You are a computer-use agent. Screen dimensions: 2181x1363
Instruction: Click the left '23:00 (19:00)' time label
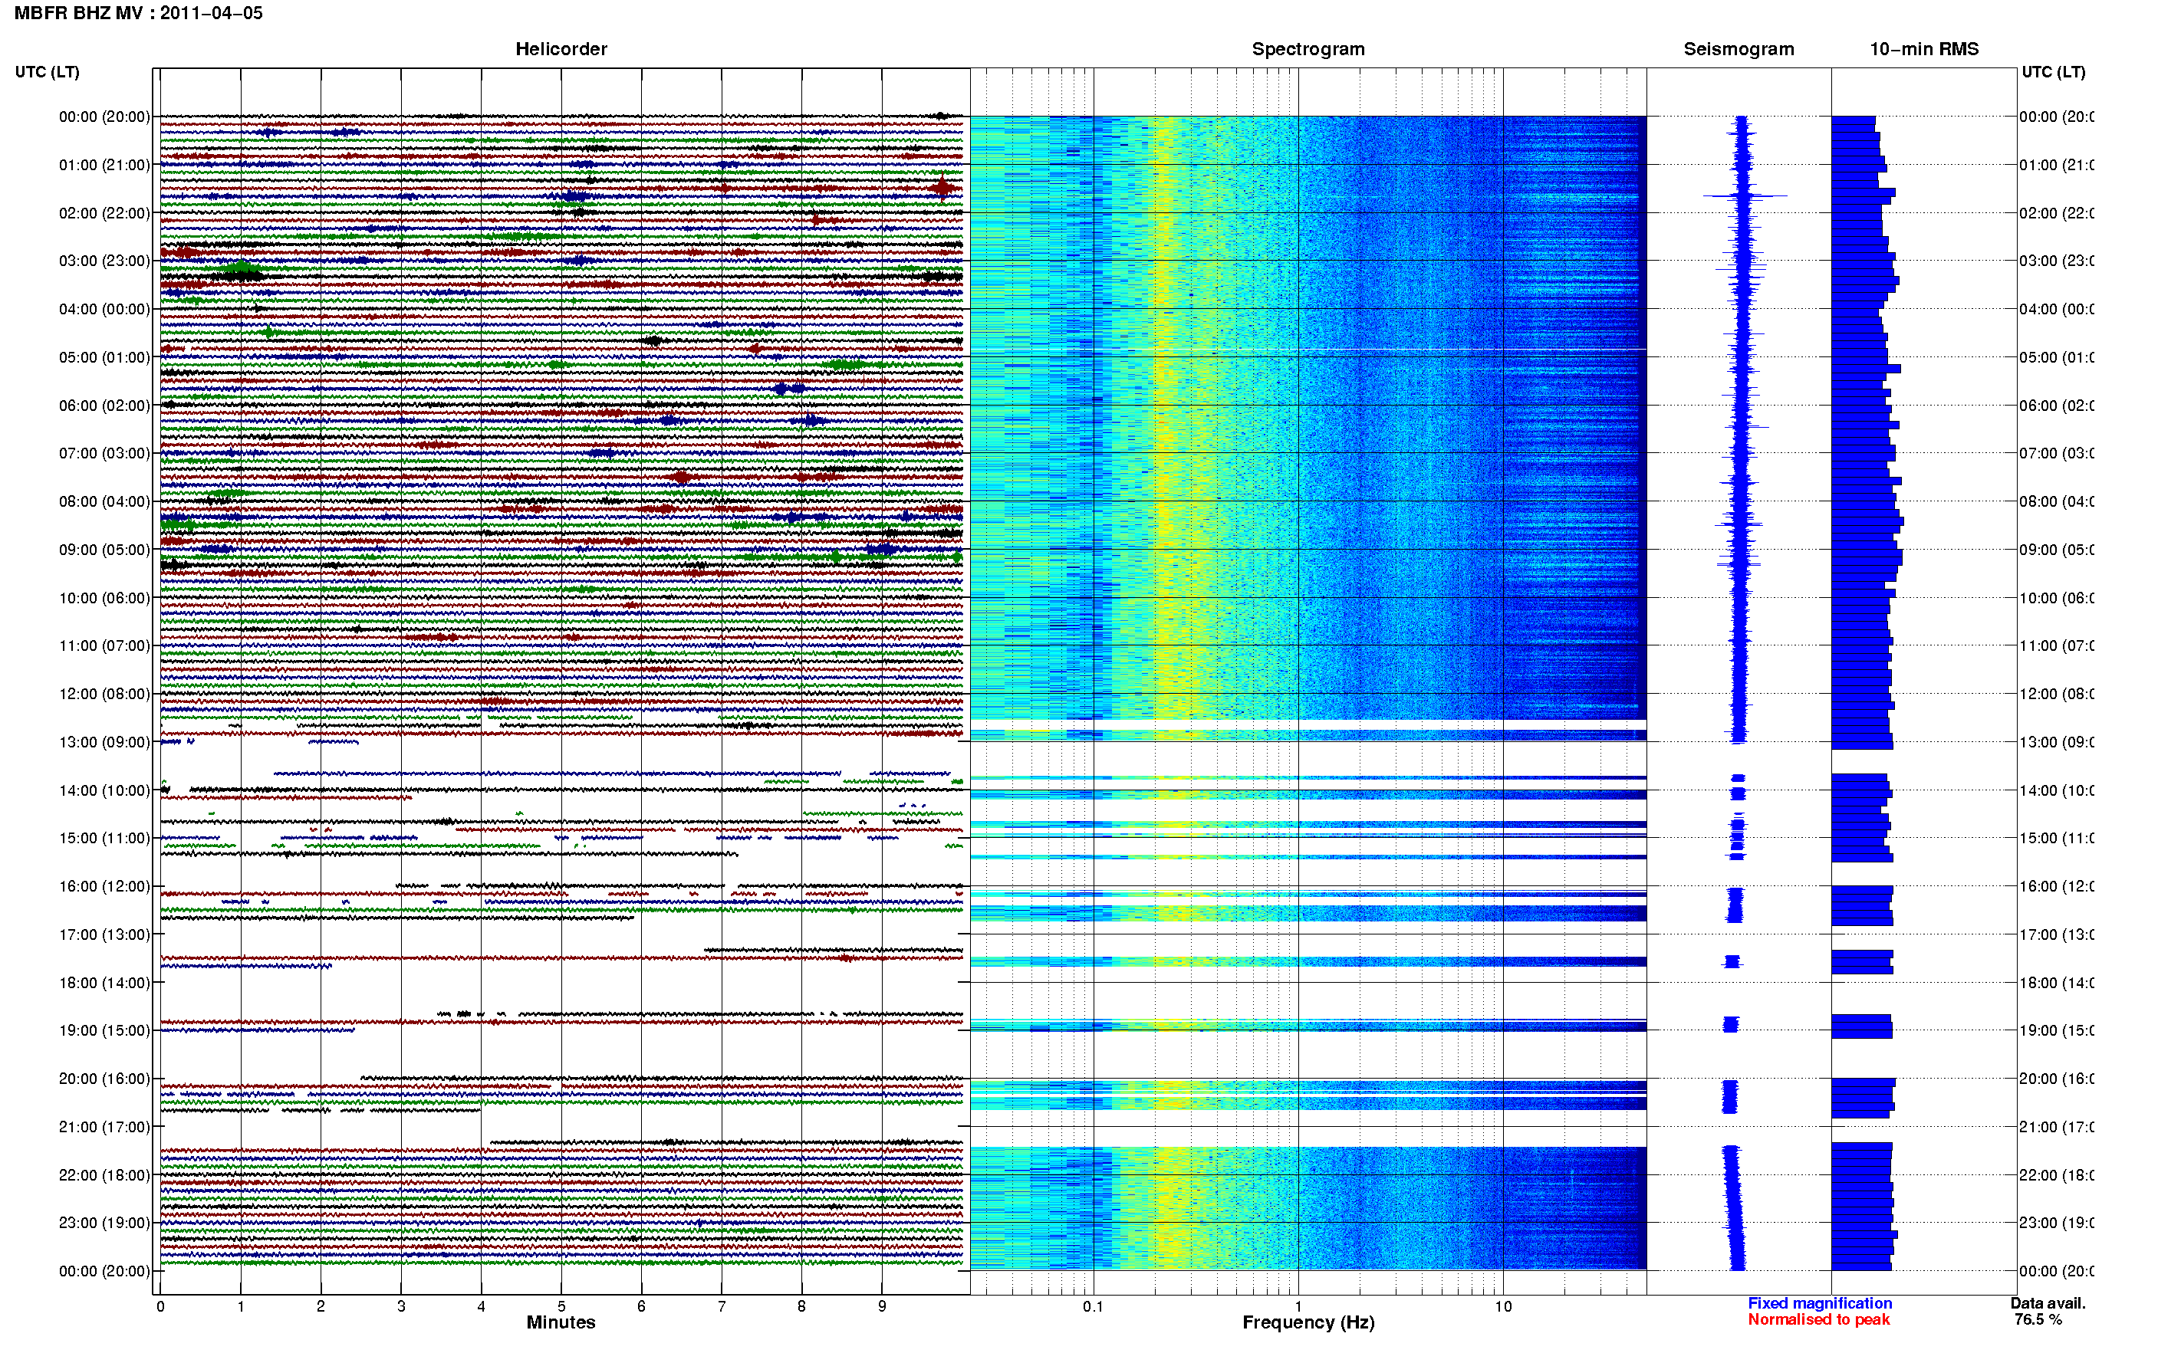click(104, 1223)
